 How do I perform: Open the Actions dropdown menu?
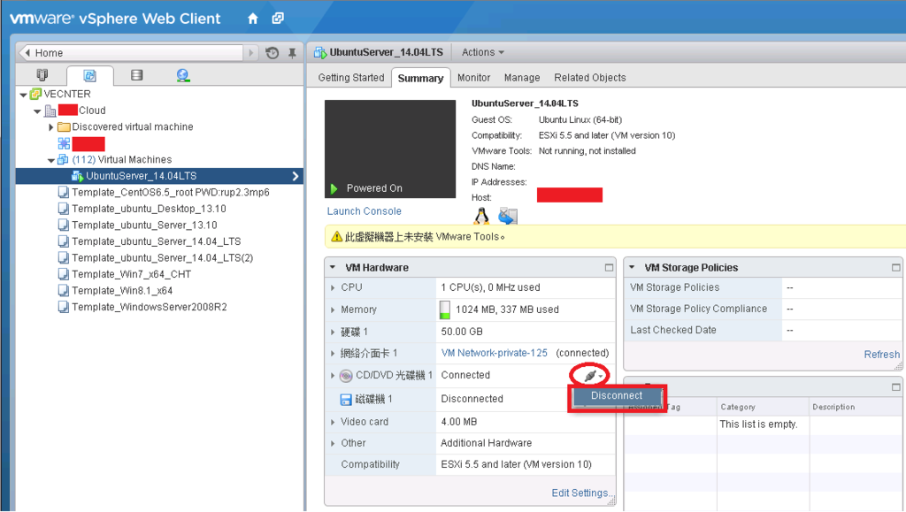[482, 52]
